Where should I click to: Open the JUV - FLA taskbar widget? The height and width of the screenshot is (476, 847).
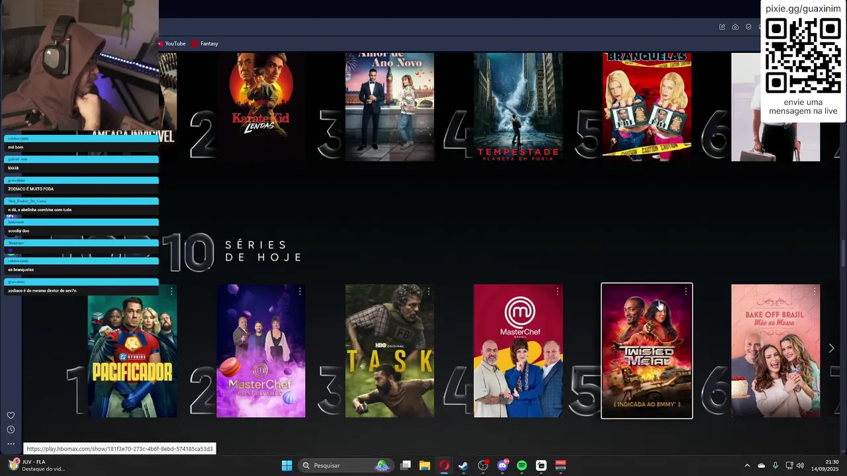click(36, 465)
